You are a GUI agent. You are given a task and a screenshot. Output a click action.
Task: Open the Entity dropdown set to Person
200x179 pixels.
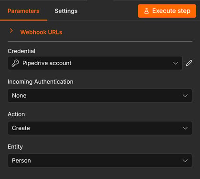(x=100, y=161)
